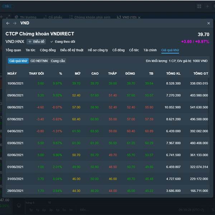Viewport: 215px width, 215px height.
Task: Switch to the Cộng đồng tab
Action: click(48, 50)
